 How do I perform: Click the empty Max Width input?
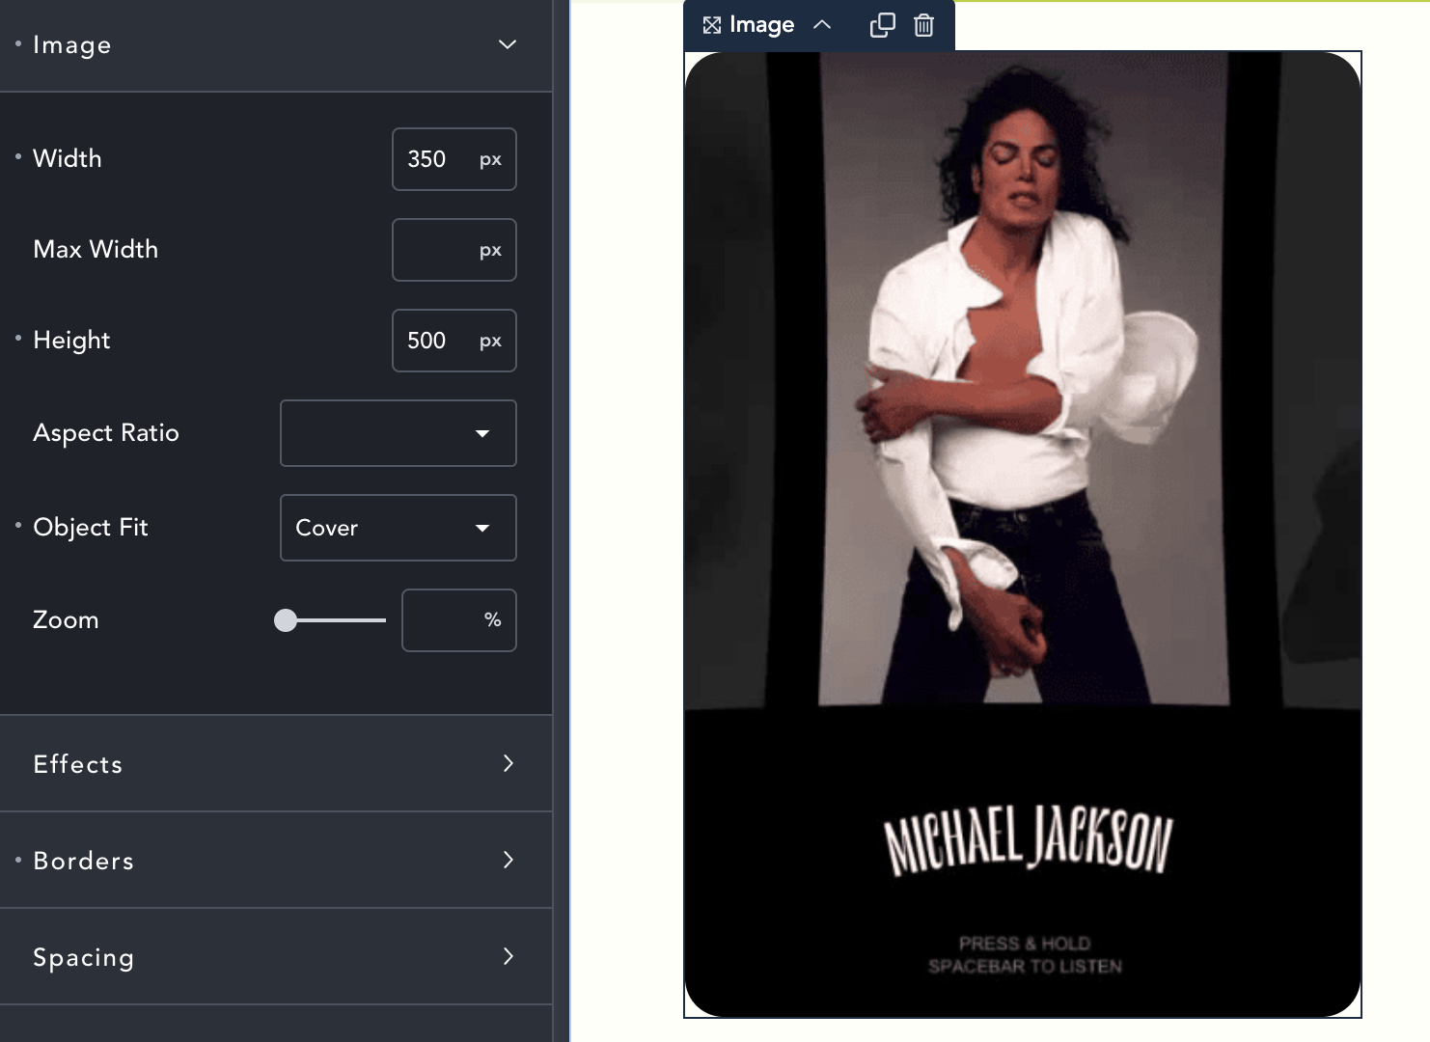click(x=444, y=250)
